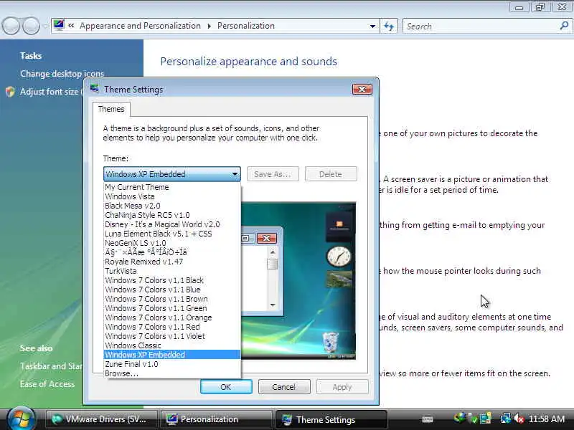Pick NeoGeniX LS v1.0 theme
The width and height of the screenshot is (574, 430).
[x=172, y=243]
